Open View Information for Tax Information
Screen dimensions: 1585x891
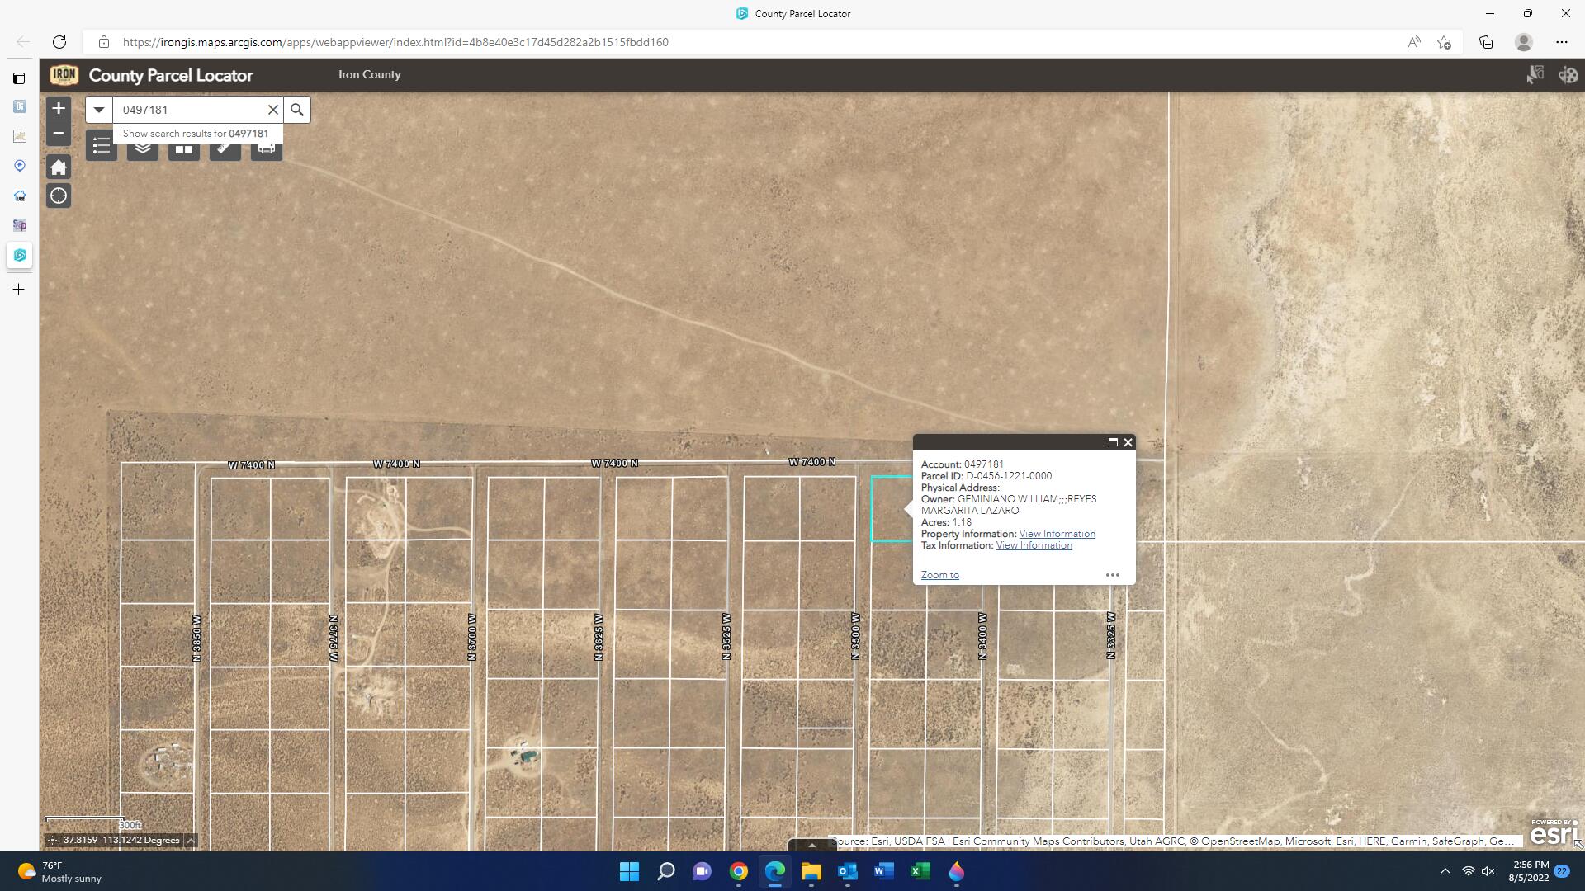point(1033,545)
